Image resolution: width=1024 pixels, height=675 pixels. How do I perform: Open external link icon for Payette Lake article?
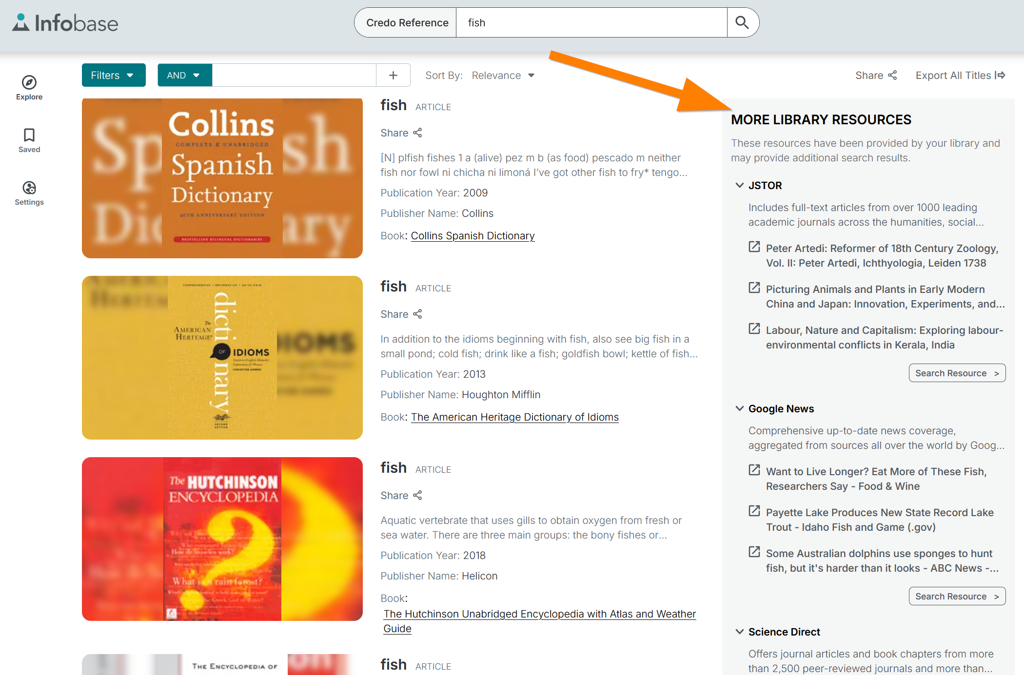coord(754,511)
